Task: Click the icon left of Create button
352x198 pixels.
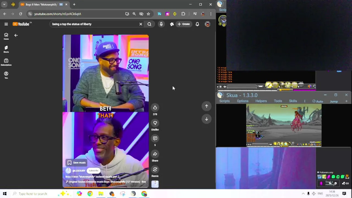Action: click(x=172, y=24)
